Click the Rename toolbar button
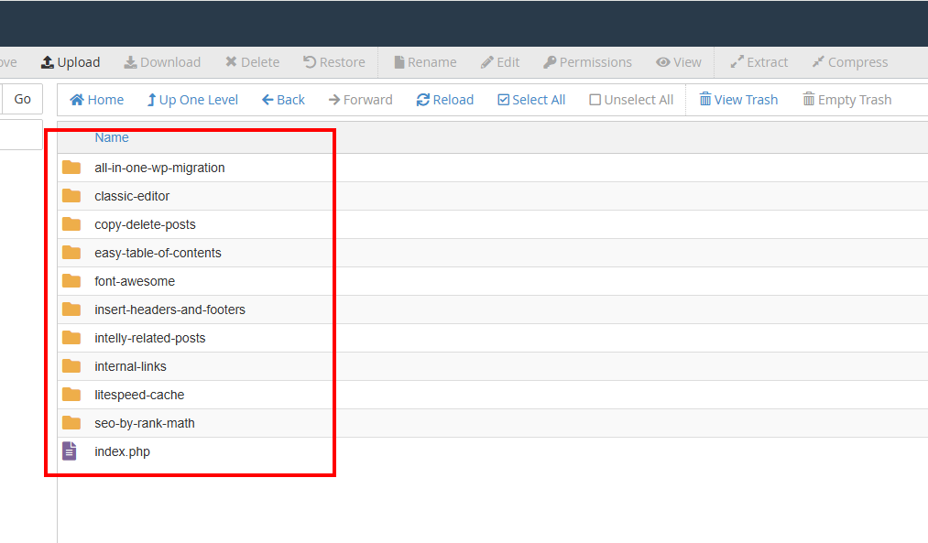The width and height of the screenshot is (928, 543). pos(426,62)
